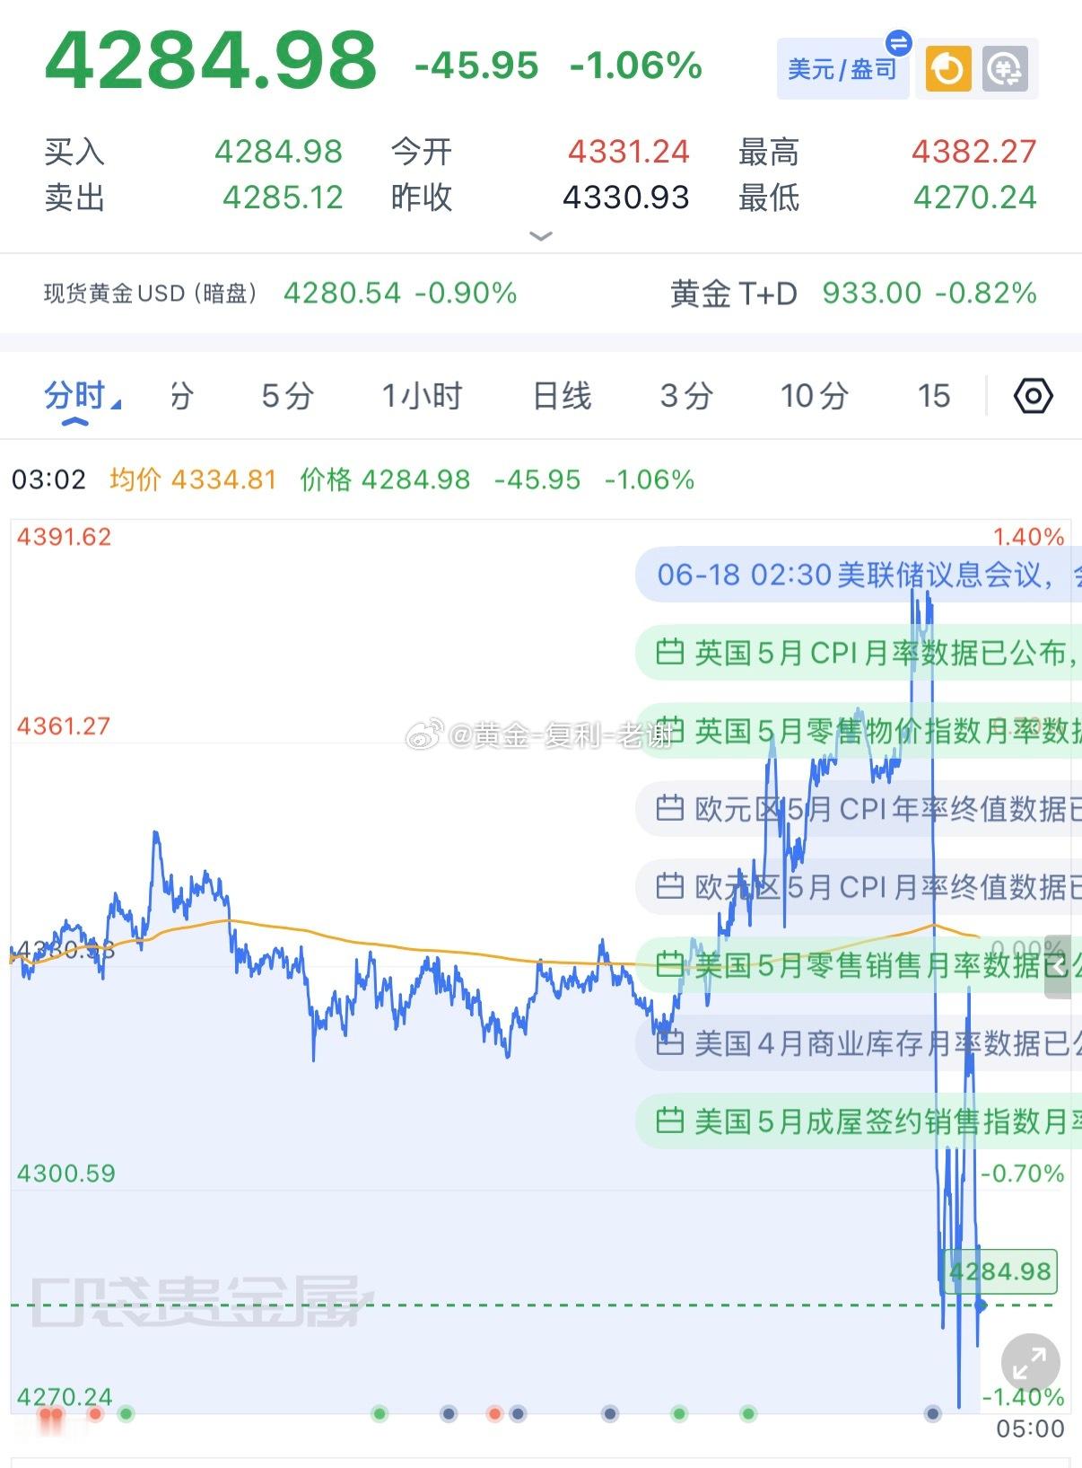
Task: Tap the 今开 value 4331.24
Action: (628, 152)
